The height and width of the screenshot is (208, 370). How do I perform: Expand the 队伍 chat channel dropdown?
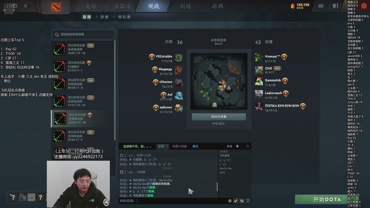click(163, 147)
